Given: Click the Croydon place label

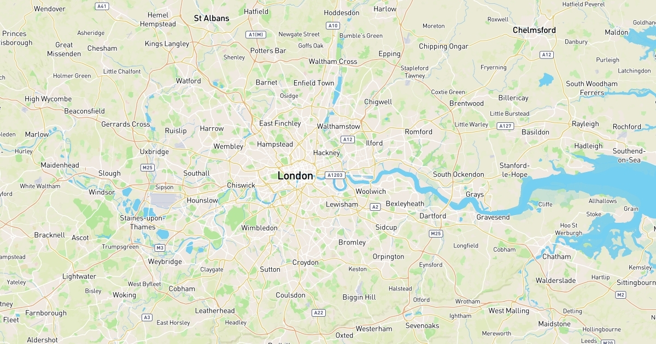Looking at the screenshot, I should coord(305,263).
